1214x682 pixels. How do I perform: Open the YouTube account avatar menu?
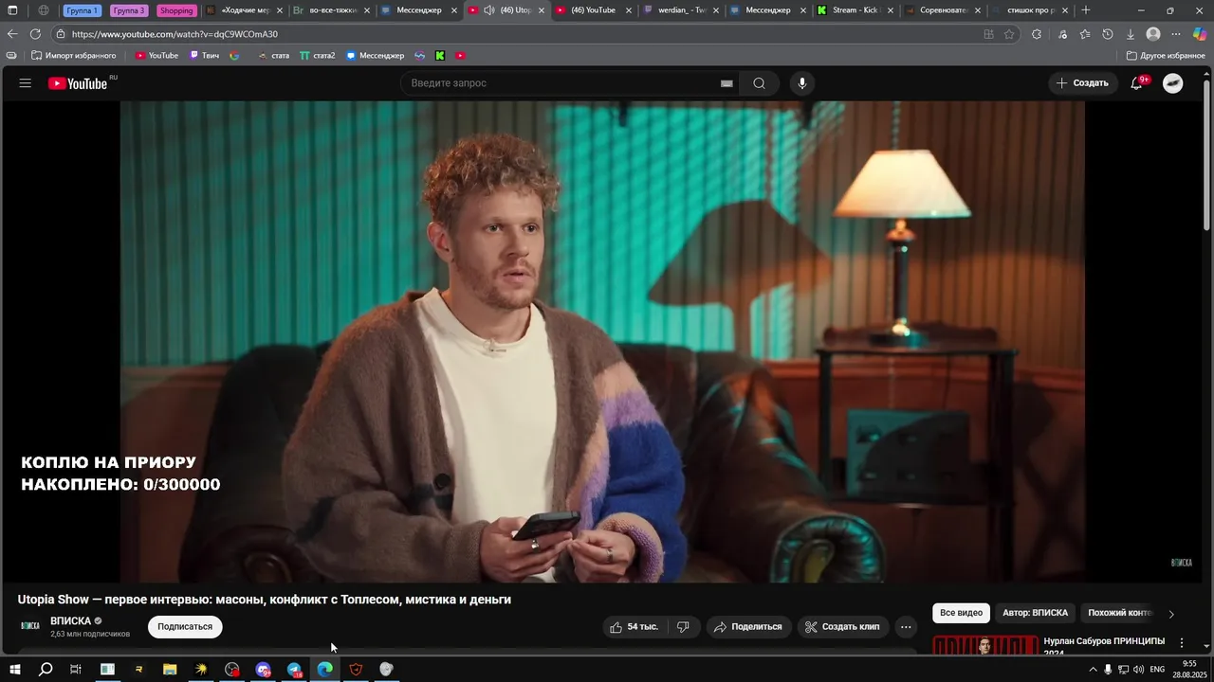[x=1173, y=83]
